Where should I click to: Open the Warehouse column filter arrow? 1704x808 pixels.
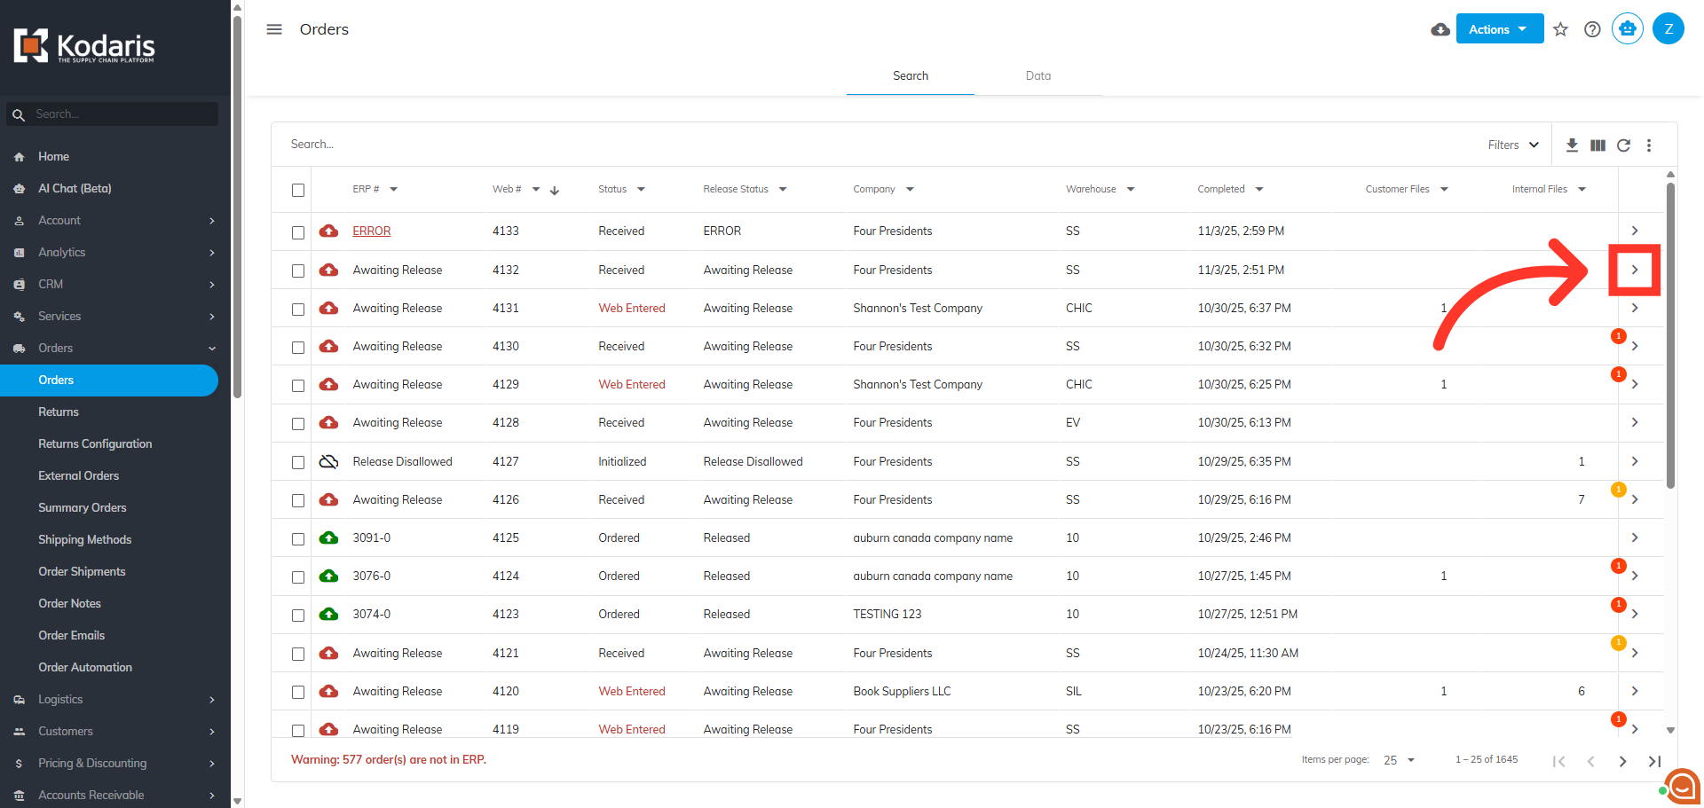click(1131, 189)
